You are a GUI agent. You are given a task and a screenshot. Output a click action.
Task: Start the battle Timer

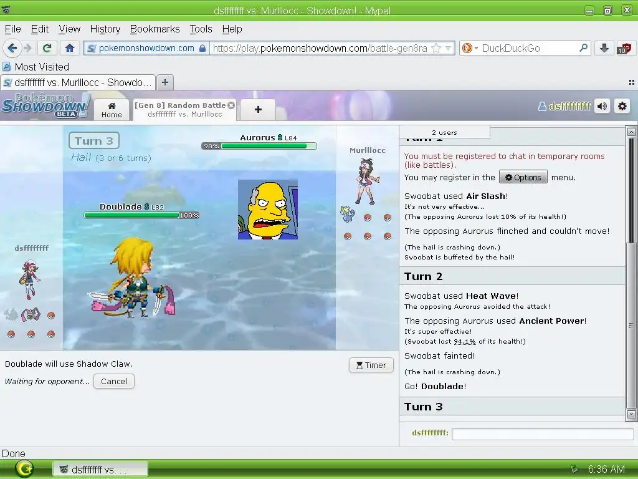[x=371, y=365]
